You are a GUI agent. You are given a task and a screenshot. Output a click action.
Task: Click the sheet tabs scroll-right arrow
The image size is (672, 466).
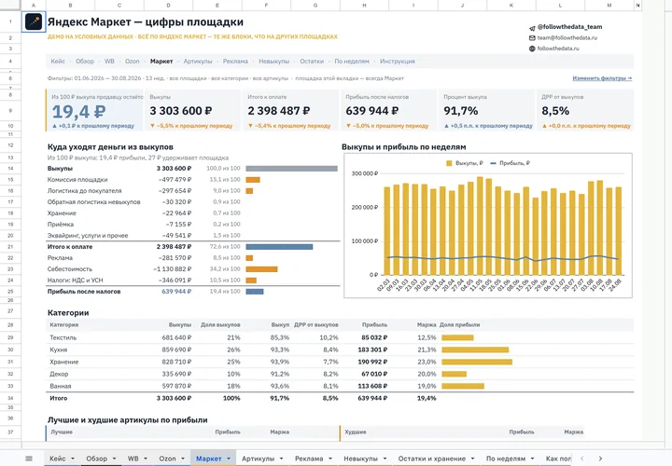click(x=600, y=459)
